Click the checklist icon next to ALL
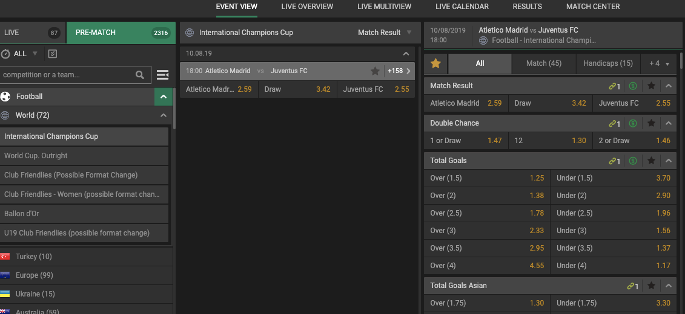685x314 pixels. [53, 54]
